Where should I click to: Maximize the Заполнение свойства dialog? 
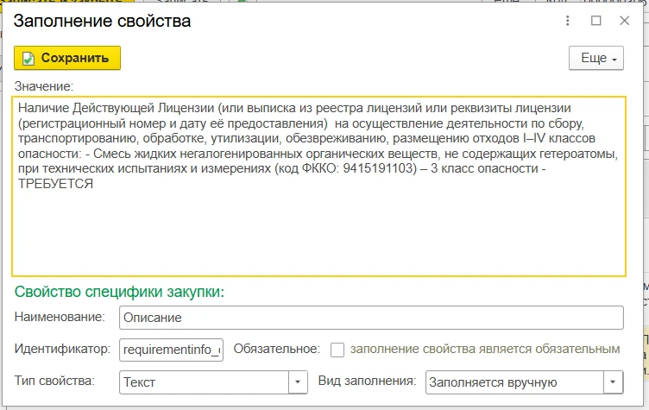596,21
